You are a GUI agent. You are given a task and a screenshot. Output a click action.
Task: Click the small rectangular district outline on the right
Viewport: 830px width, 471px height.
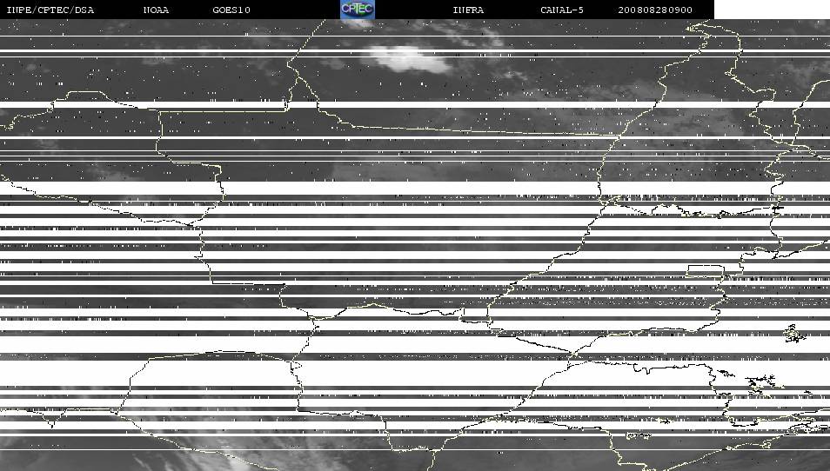point(704,269)
